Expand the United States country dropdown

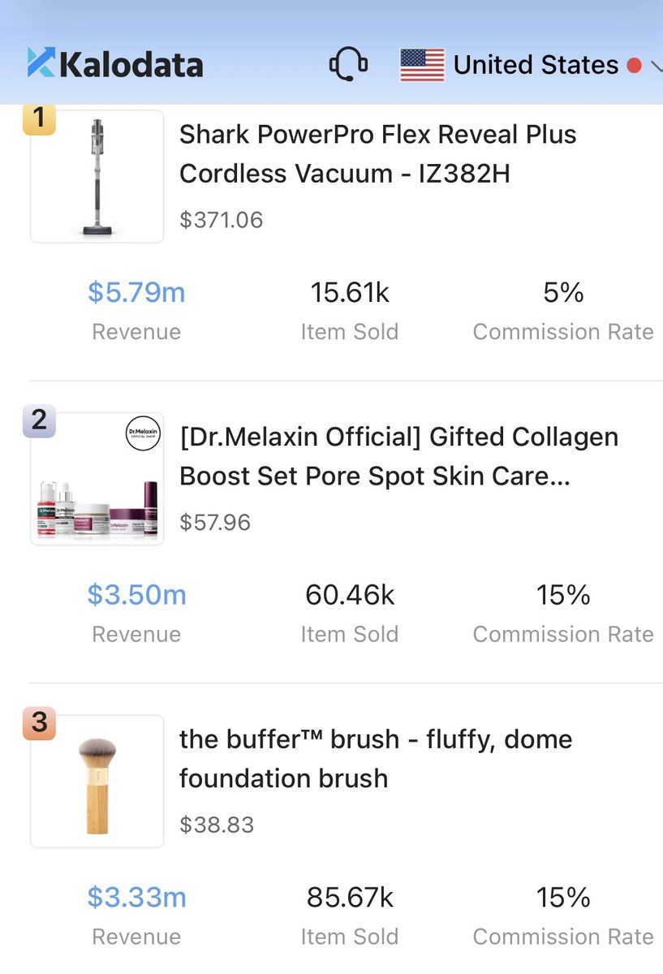click(654, 67)
